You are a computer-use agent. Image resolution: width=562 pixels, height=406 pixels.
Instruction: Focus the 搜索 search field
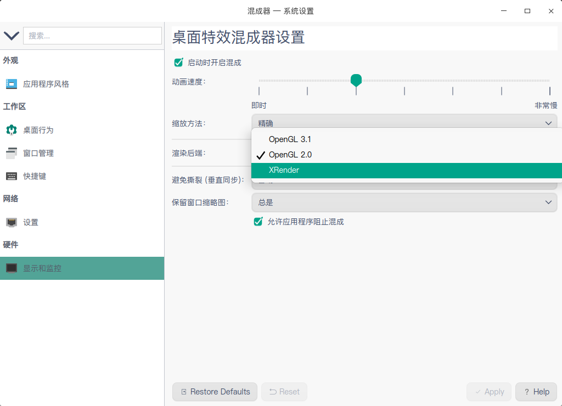pos(92,36)
